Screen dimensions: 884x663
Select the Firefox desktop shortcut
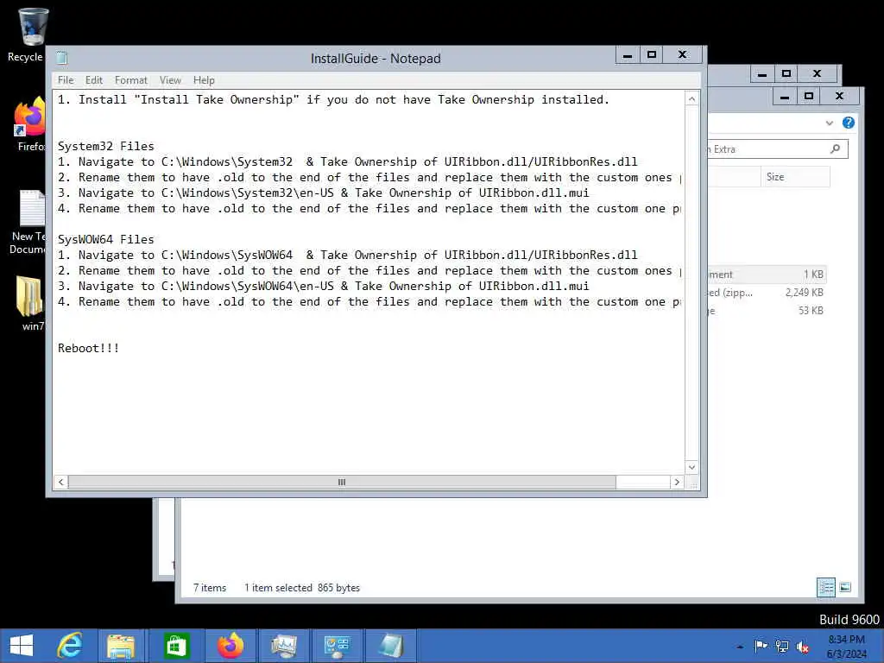(29, 124)
